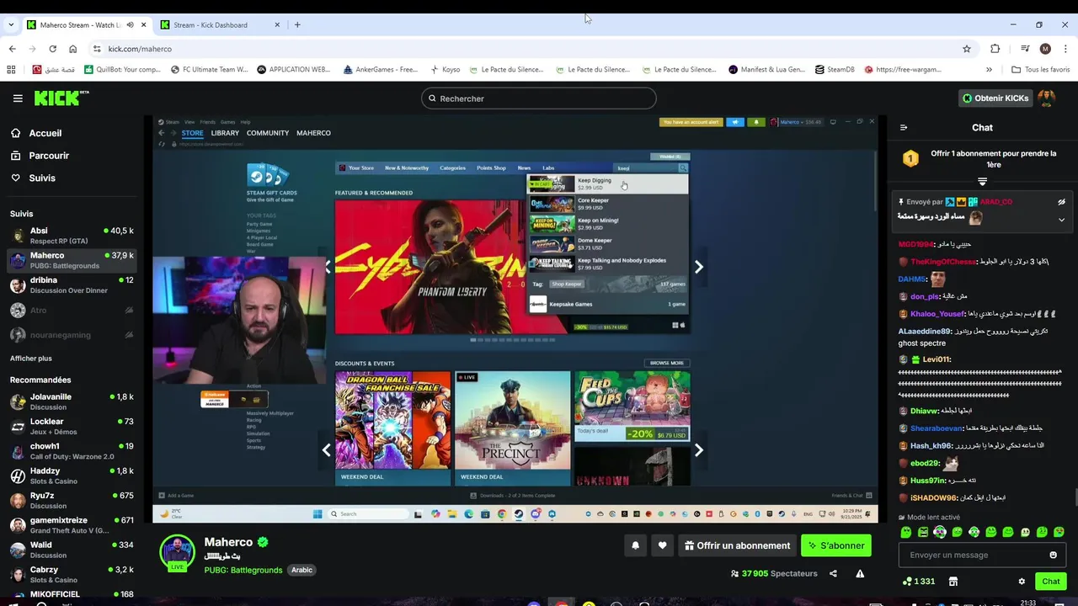Open the user profile avatar menu
The image size is (1078, 606).
(1046, 98)
